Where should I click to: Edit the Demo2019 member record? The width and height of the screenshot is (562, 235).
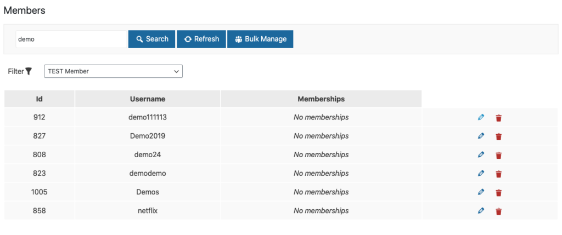point(481,136)
